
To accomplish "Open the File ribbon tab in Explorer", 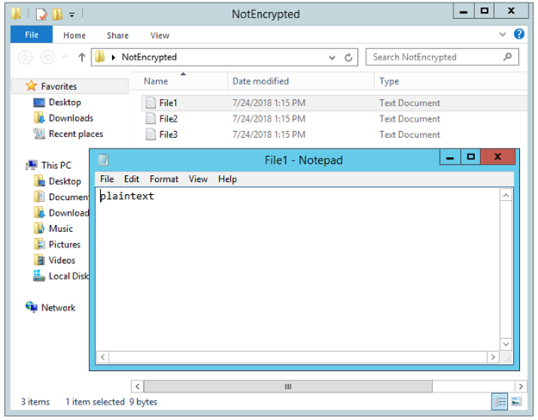I will [31, 34].
